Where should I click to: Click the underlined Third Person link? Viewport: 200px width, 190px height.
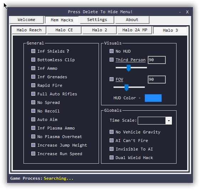(131, 60)
